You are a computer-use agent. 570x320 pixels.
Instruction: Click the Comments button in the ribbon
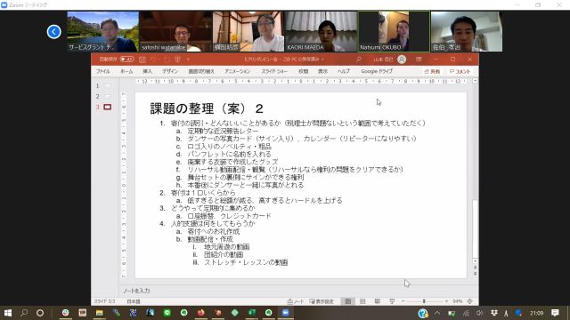pyautogui.click(x=460, y=71)
